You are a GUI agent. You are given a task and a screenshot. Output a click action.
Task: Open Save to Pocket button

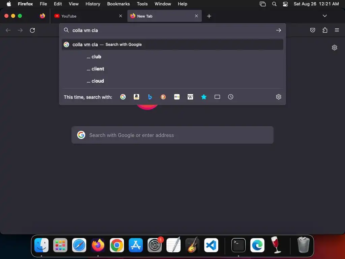point(312,30)
